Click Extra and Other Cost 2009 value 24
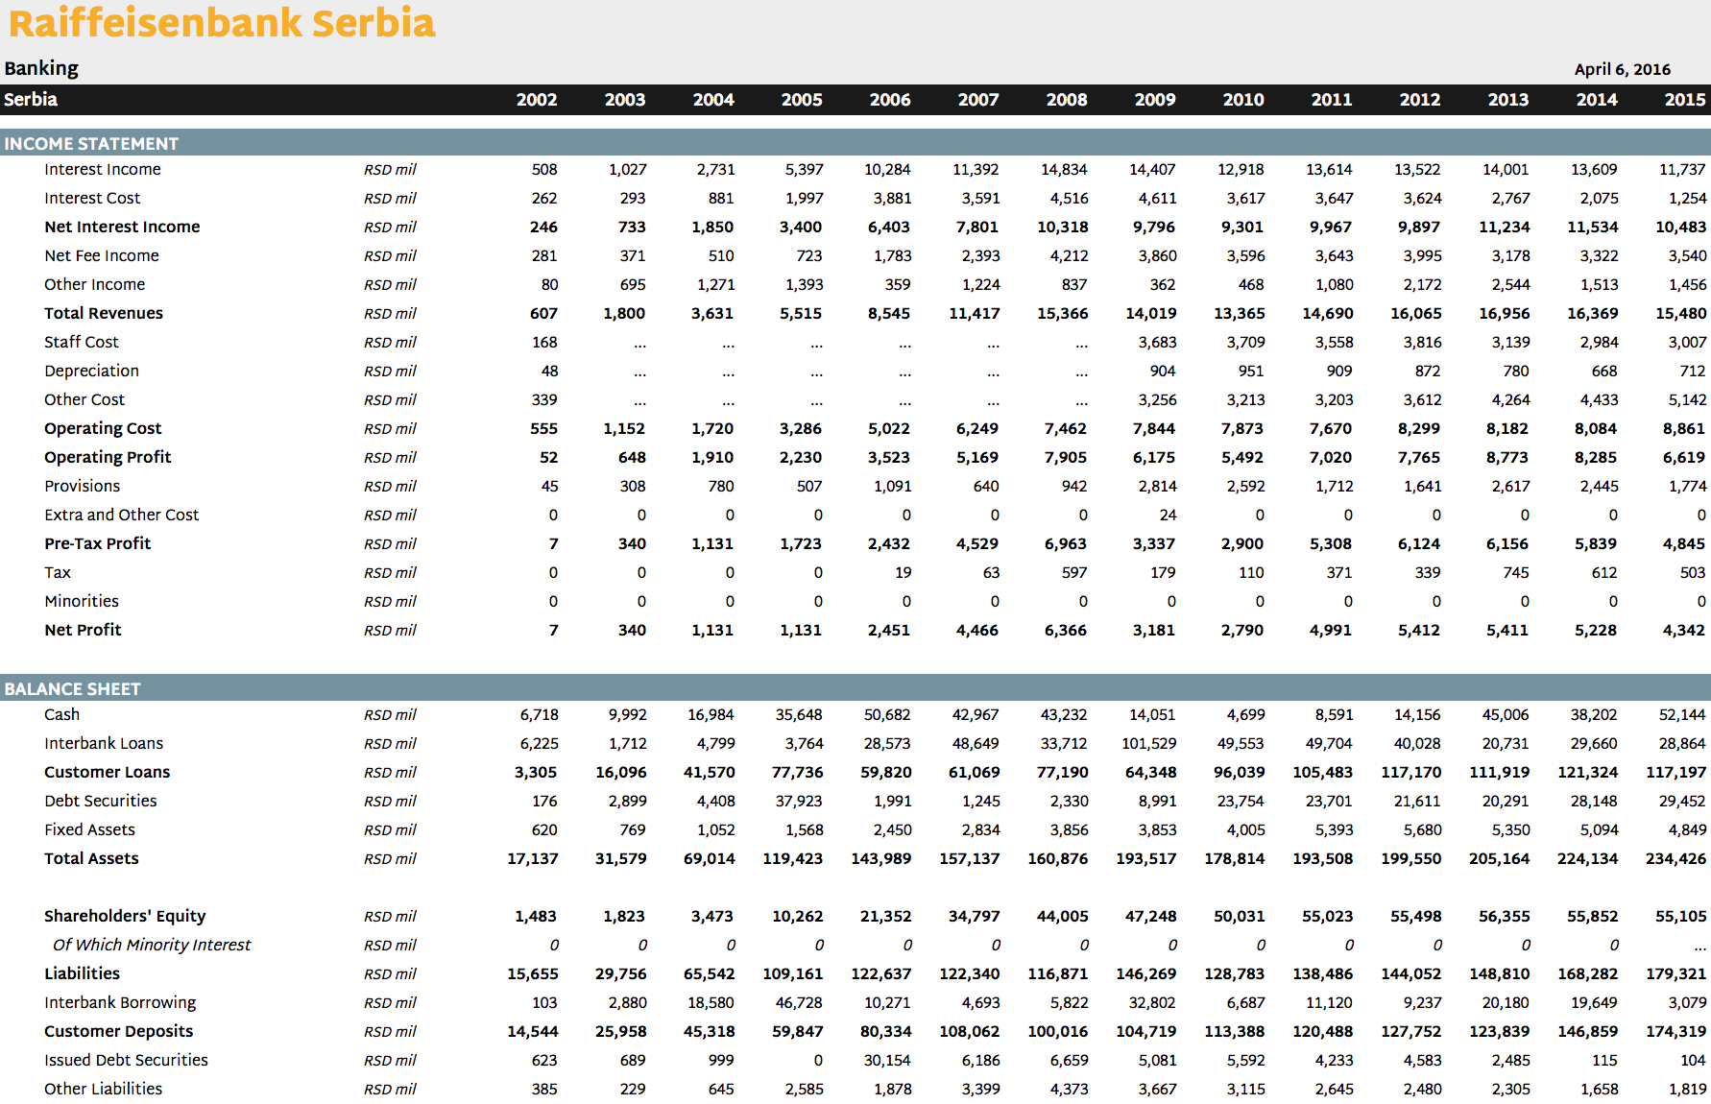Screen dimensions: 1711x1104 coord(1168,516)
